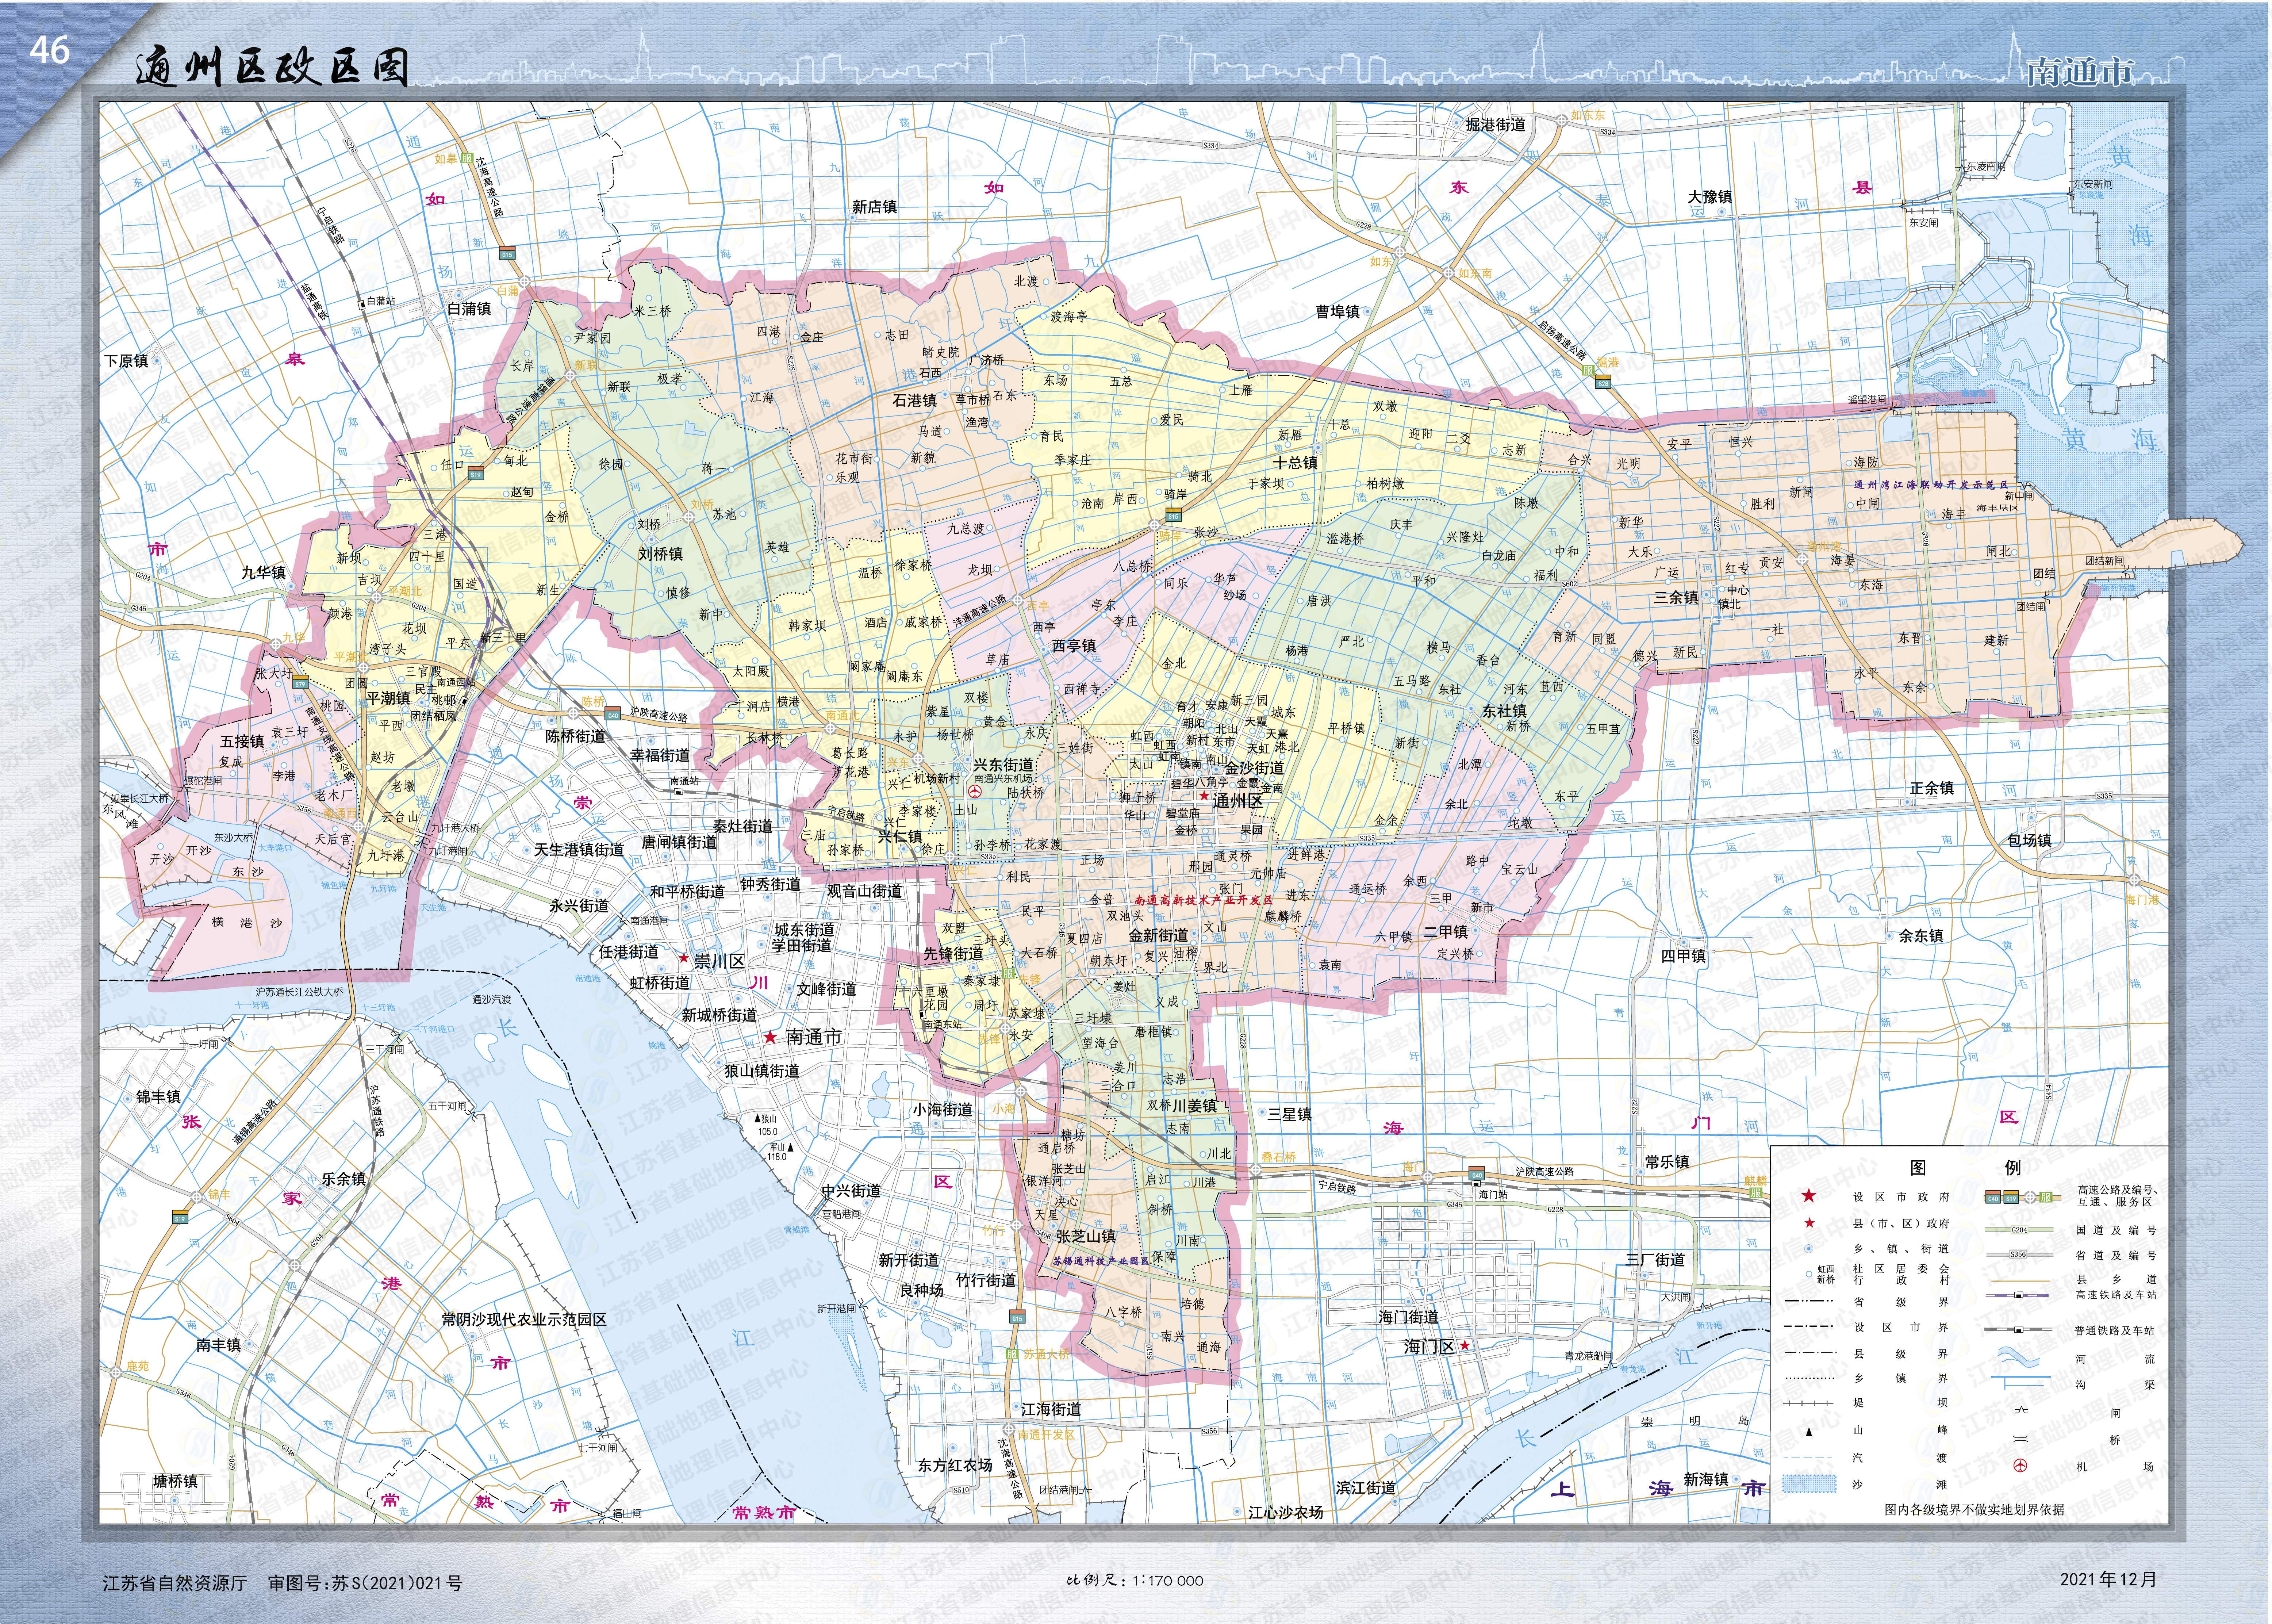The height and width of the screenshot is (1624, 2272).
Task: Click the legend blue swatch for 沙滩
Action: click(1809, 1485)
